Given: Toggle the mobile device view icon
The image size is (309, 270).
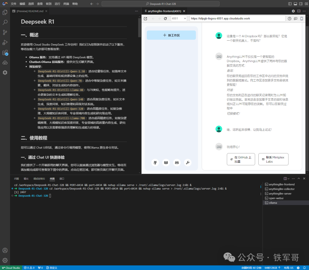Looking at the screenshot, I should 302,19.
